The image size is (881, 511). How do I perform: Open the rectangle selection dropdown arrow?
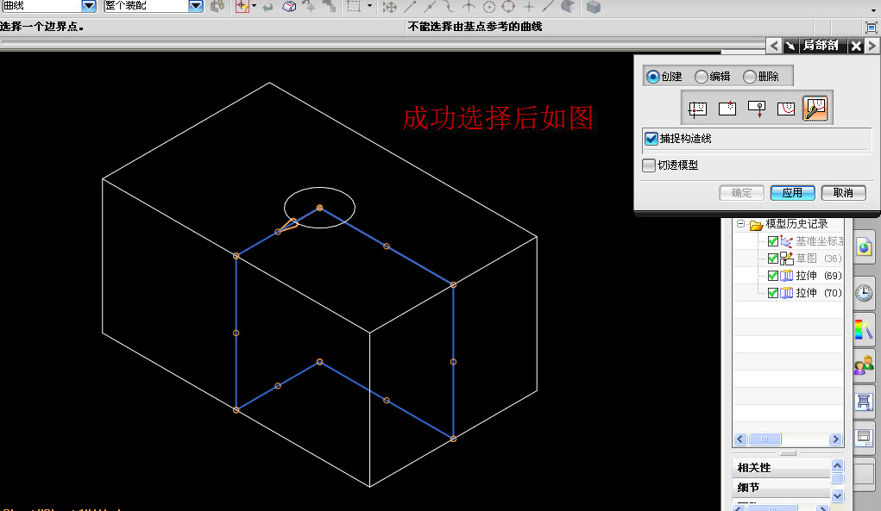369,6
